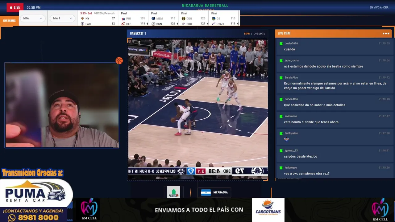Screen dimensions: 395x222
Task: Click the green bottle sponsor thumbnail
Action: click(x=173, y=192)
